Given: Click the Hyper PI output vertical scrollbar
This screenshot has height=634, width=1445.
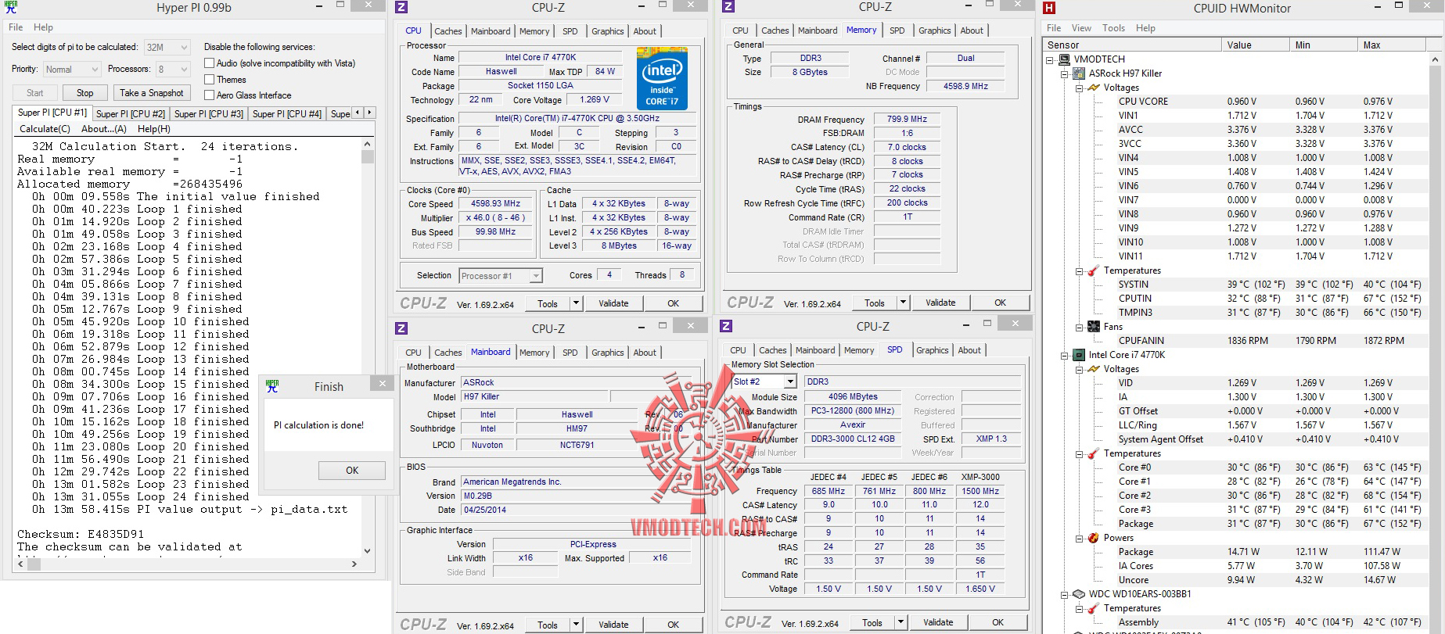Looking at the screenshot, I should (x=368, y=346).
